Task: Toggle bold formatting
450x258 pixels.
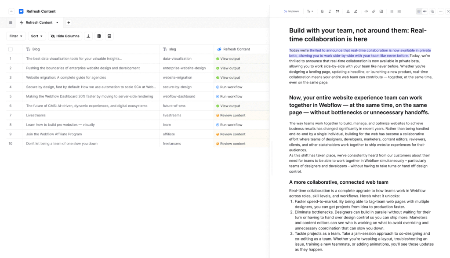Action: tap(322, 11)
